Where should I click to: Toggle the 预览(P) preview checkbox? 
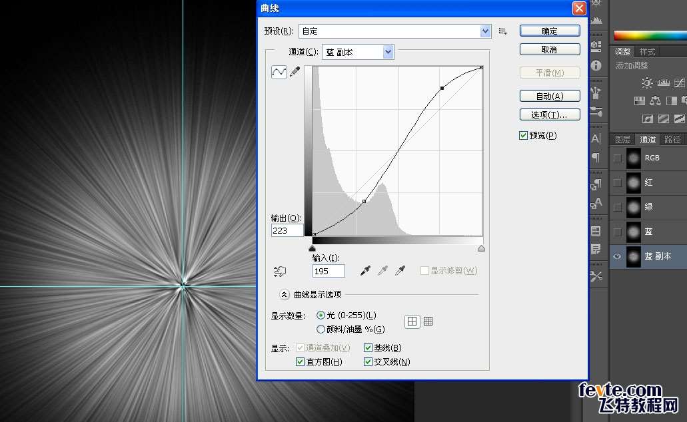[523, 136]
